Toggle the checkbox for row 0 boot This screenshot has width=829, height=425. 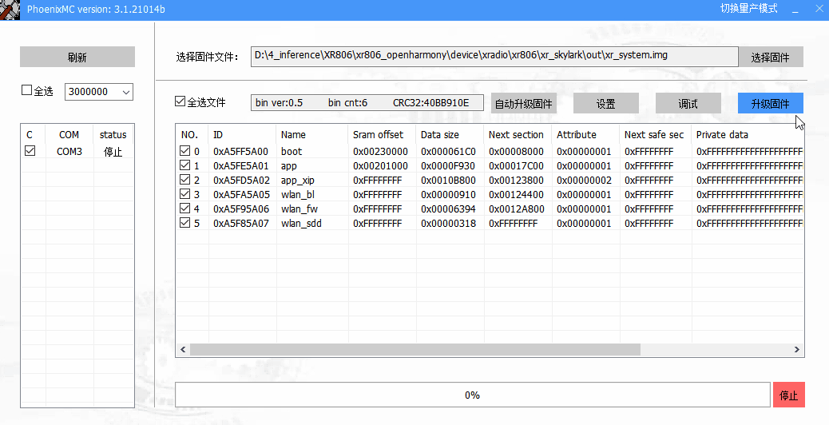point(184,151)
